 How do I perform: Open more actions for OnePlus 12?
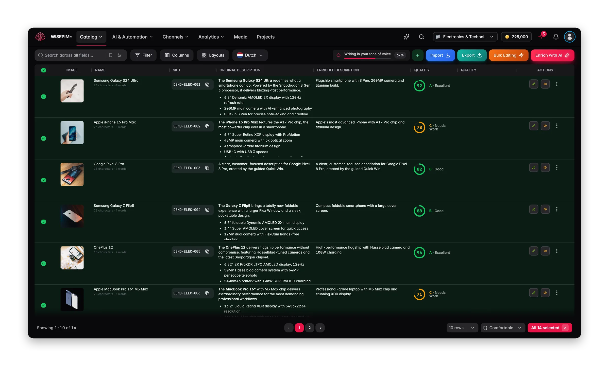coord(557,251)
